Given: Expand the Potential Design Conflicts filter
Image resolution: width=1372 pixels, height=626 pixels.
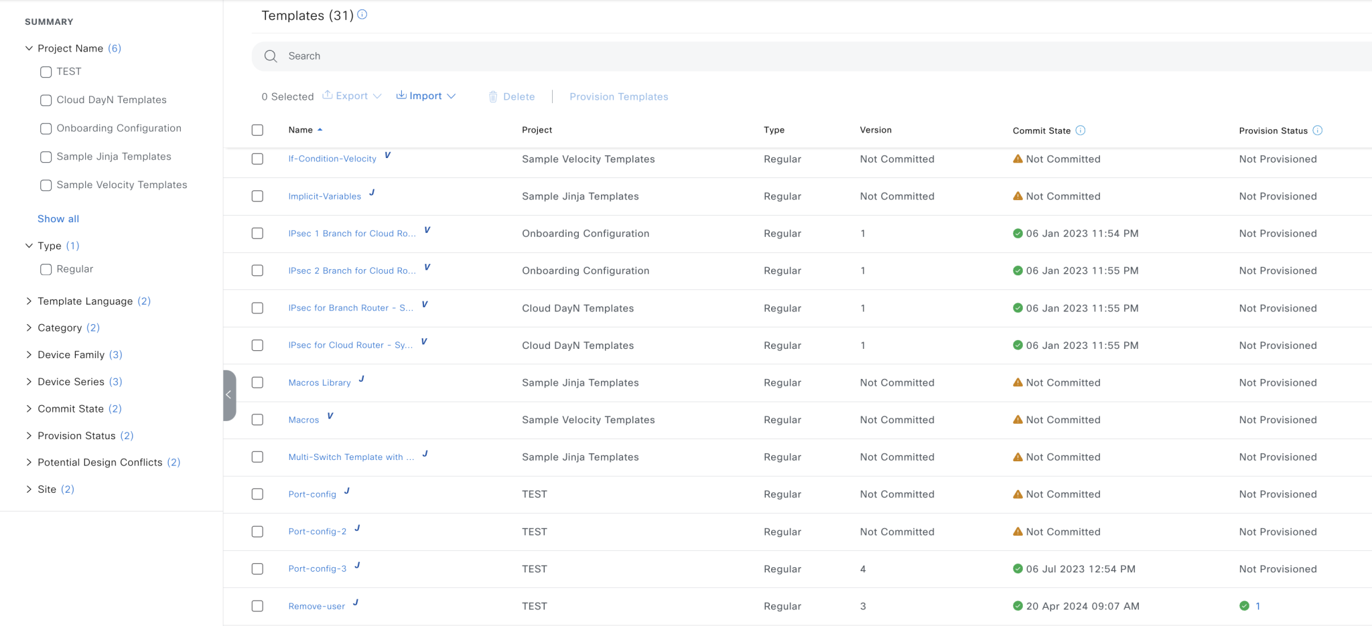Looking at the screenshot, I should click(x=29, y=463).
